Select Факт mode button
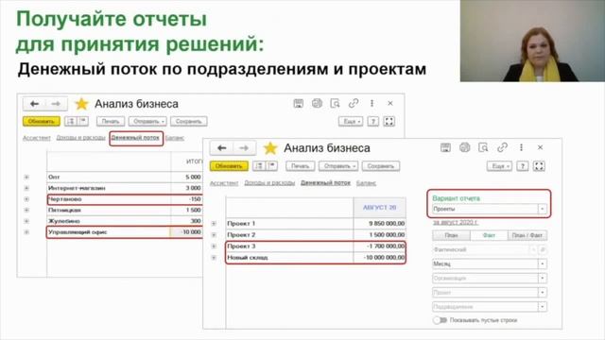605x340 pixels. click(x=489, y=235)
